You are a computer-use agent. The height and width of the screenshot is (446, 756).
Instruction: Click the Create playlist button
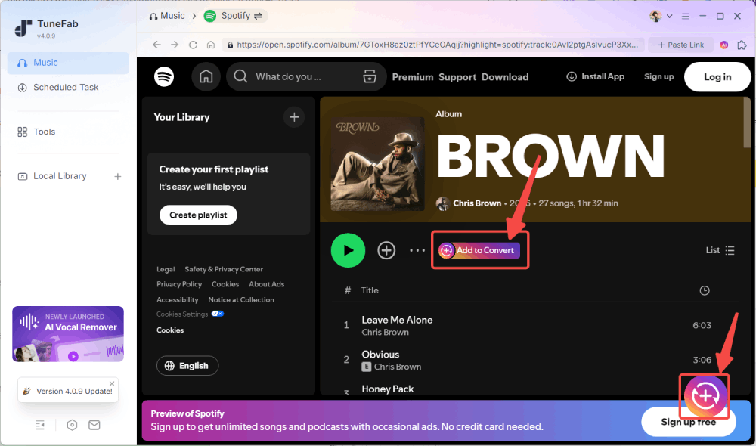pos(198,215)
